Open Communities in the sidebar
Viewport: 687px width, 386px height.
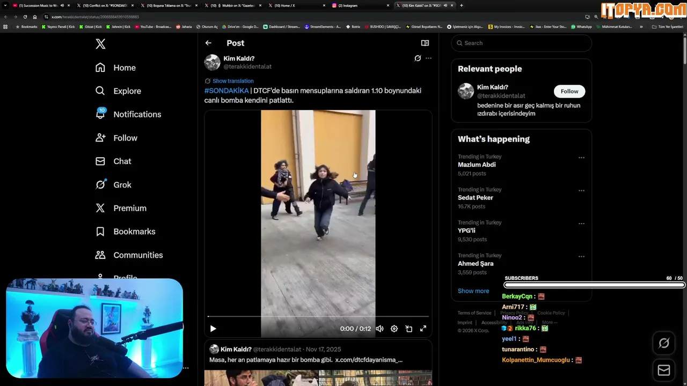pos(129,255)
